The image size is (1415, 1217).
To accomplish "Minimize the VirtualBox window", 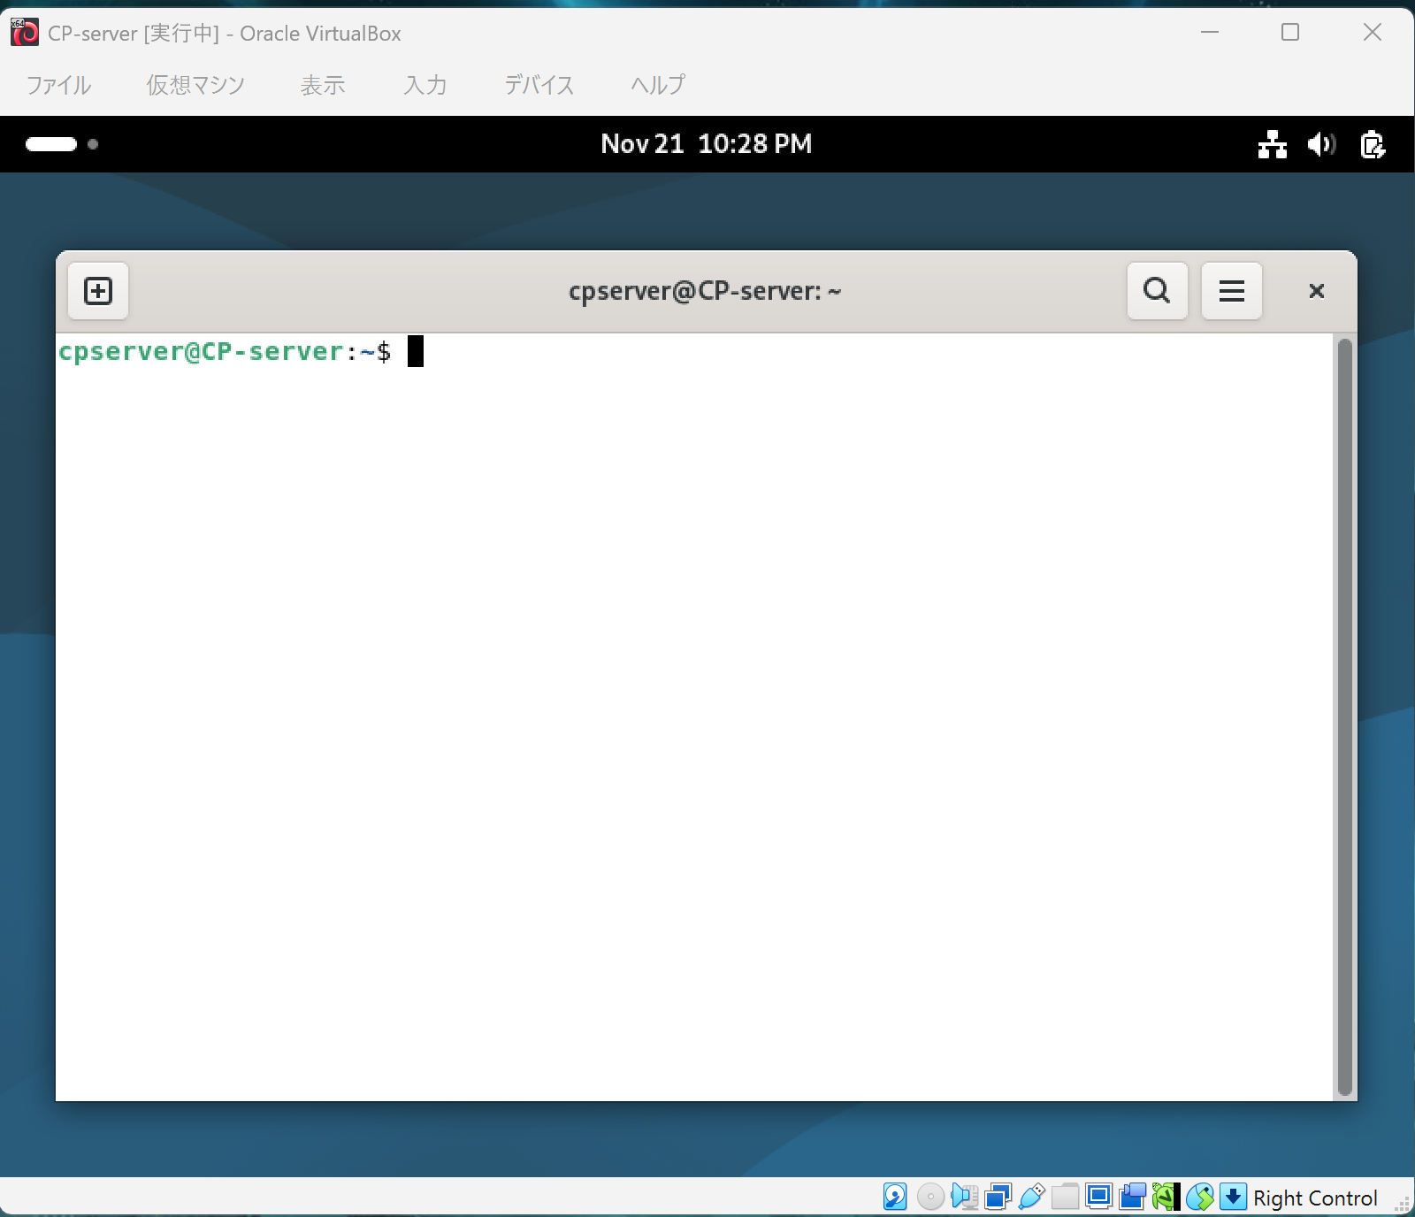I will (x=1209, y=33).
